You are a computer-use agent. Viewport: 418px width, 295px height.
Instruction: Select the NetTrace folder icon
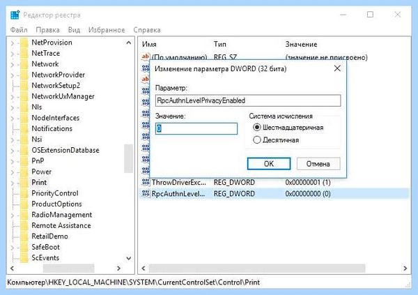coord(24,54)
